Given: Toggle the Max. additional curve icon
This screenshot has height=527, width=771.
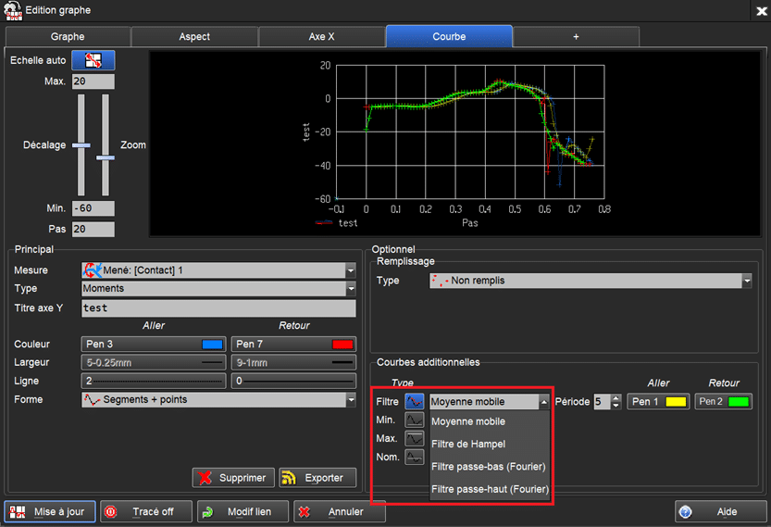Looking at the screenshot, I should [415, 438].
